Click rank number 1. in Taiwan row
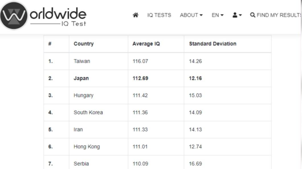The width and height of the screenshot is (302, 169). pos(50,61)
